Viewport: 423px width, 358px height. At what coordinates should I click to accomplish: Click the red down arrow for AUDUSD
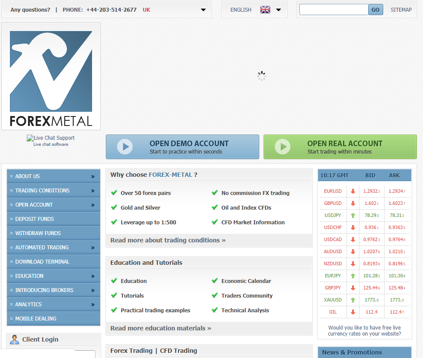tap(353, 251)
